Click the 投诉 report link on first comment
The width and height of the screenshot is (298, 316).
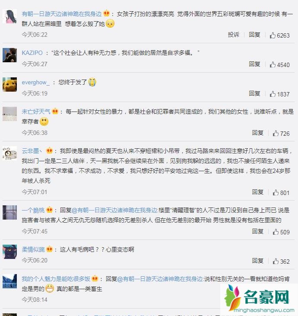[x=234, y=35]
